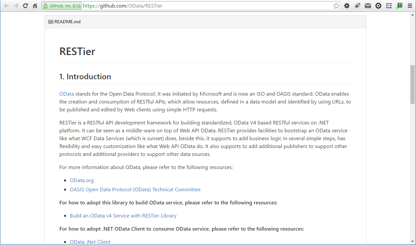
Task: Open the gear extension in the toolbar
Action: (x=347, y=6)
